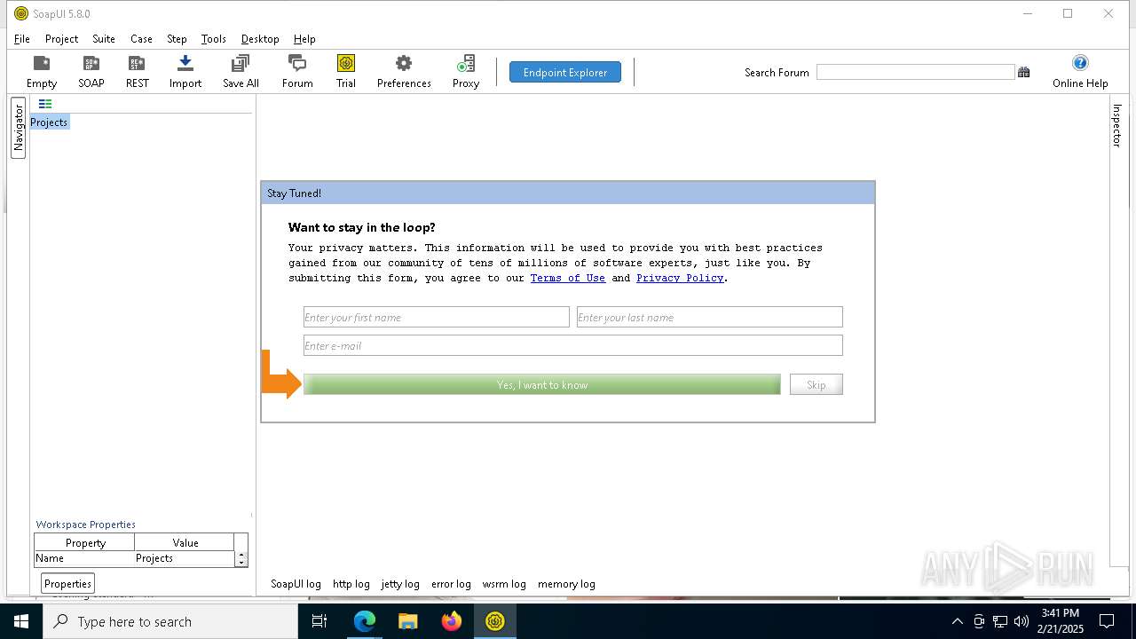This screenshot has width=1136, height=639.
Task: Open Task View on taskbar
Action: 319,621
